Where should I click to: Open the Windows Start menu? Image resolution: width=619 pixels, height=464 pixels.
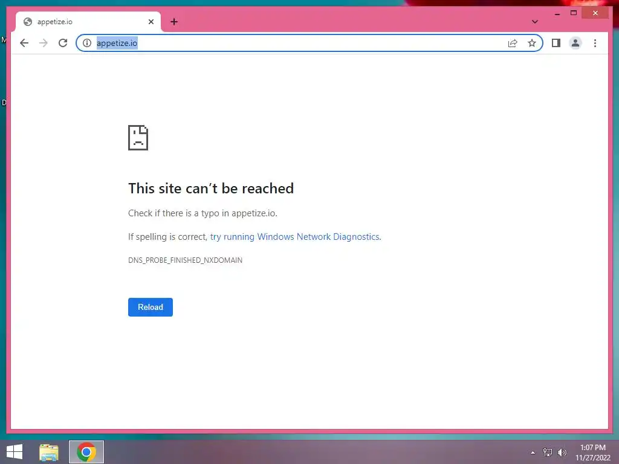(15, 452)
